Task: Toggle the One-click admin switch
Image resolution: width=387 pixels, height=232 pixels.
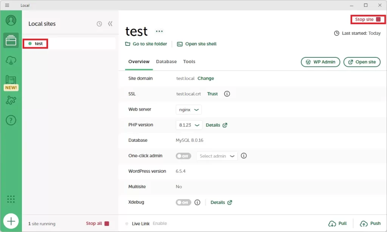Action: tap(183, 156)
